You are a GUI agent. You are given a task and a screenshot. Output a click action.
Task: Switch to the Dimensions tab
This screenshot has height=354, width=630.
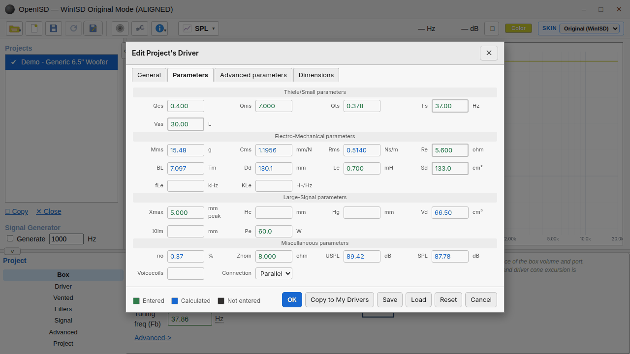(x=316, y=75)
